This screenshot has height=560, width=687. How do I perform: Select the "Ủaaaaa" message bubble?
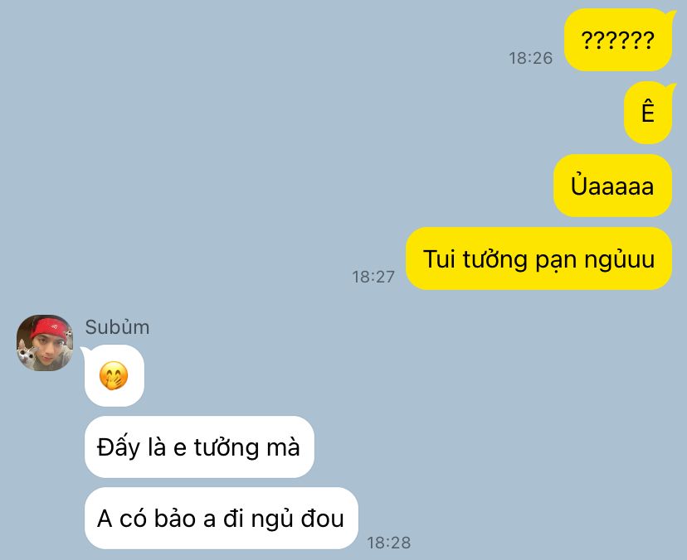click(612, 186)
